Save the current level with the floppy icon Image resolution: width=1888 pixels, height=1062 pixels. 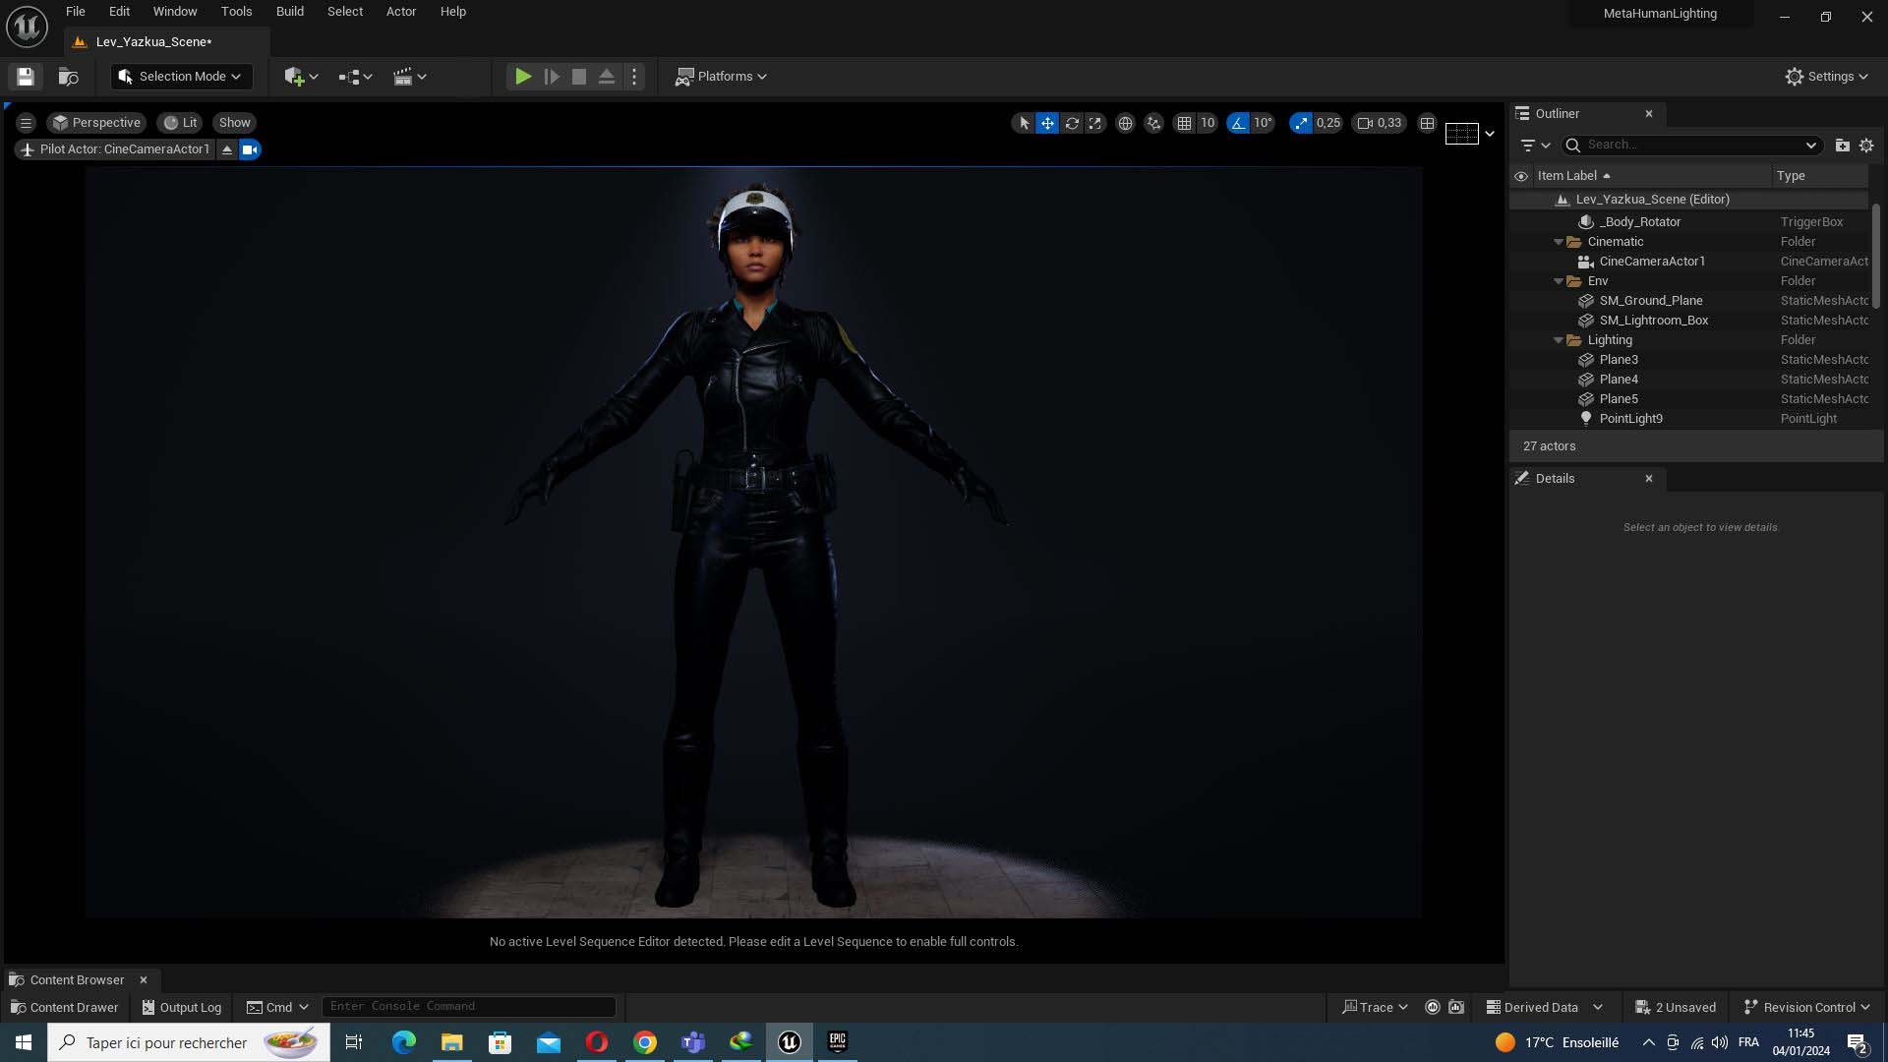(x=26, y=77)
